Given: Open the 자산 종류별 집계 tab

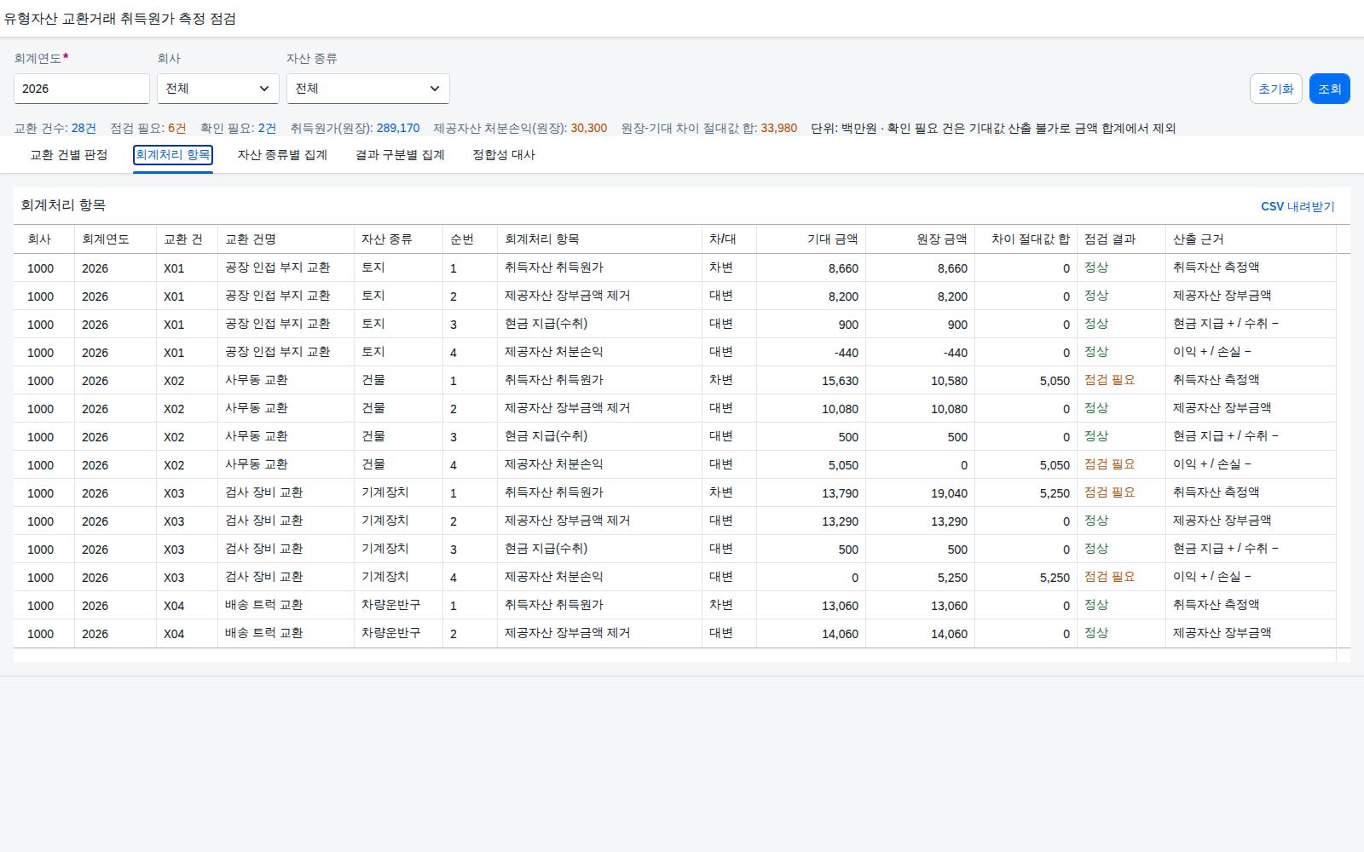Looking at the screenshot, I should pyautogui.click(x=282, y=155).
